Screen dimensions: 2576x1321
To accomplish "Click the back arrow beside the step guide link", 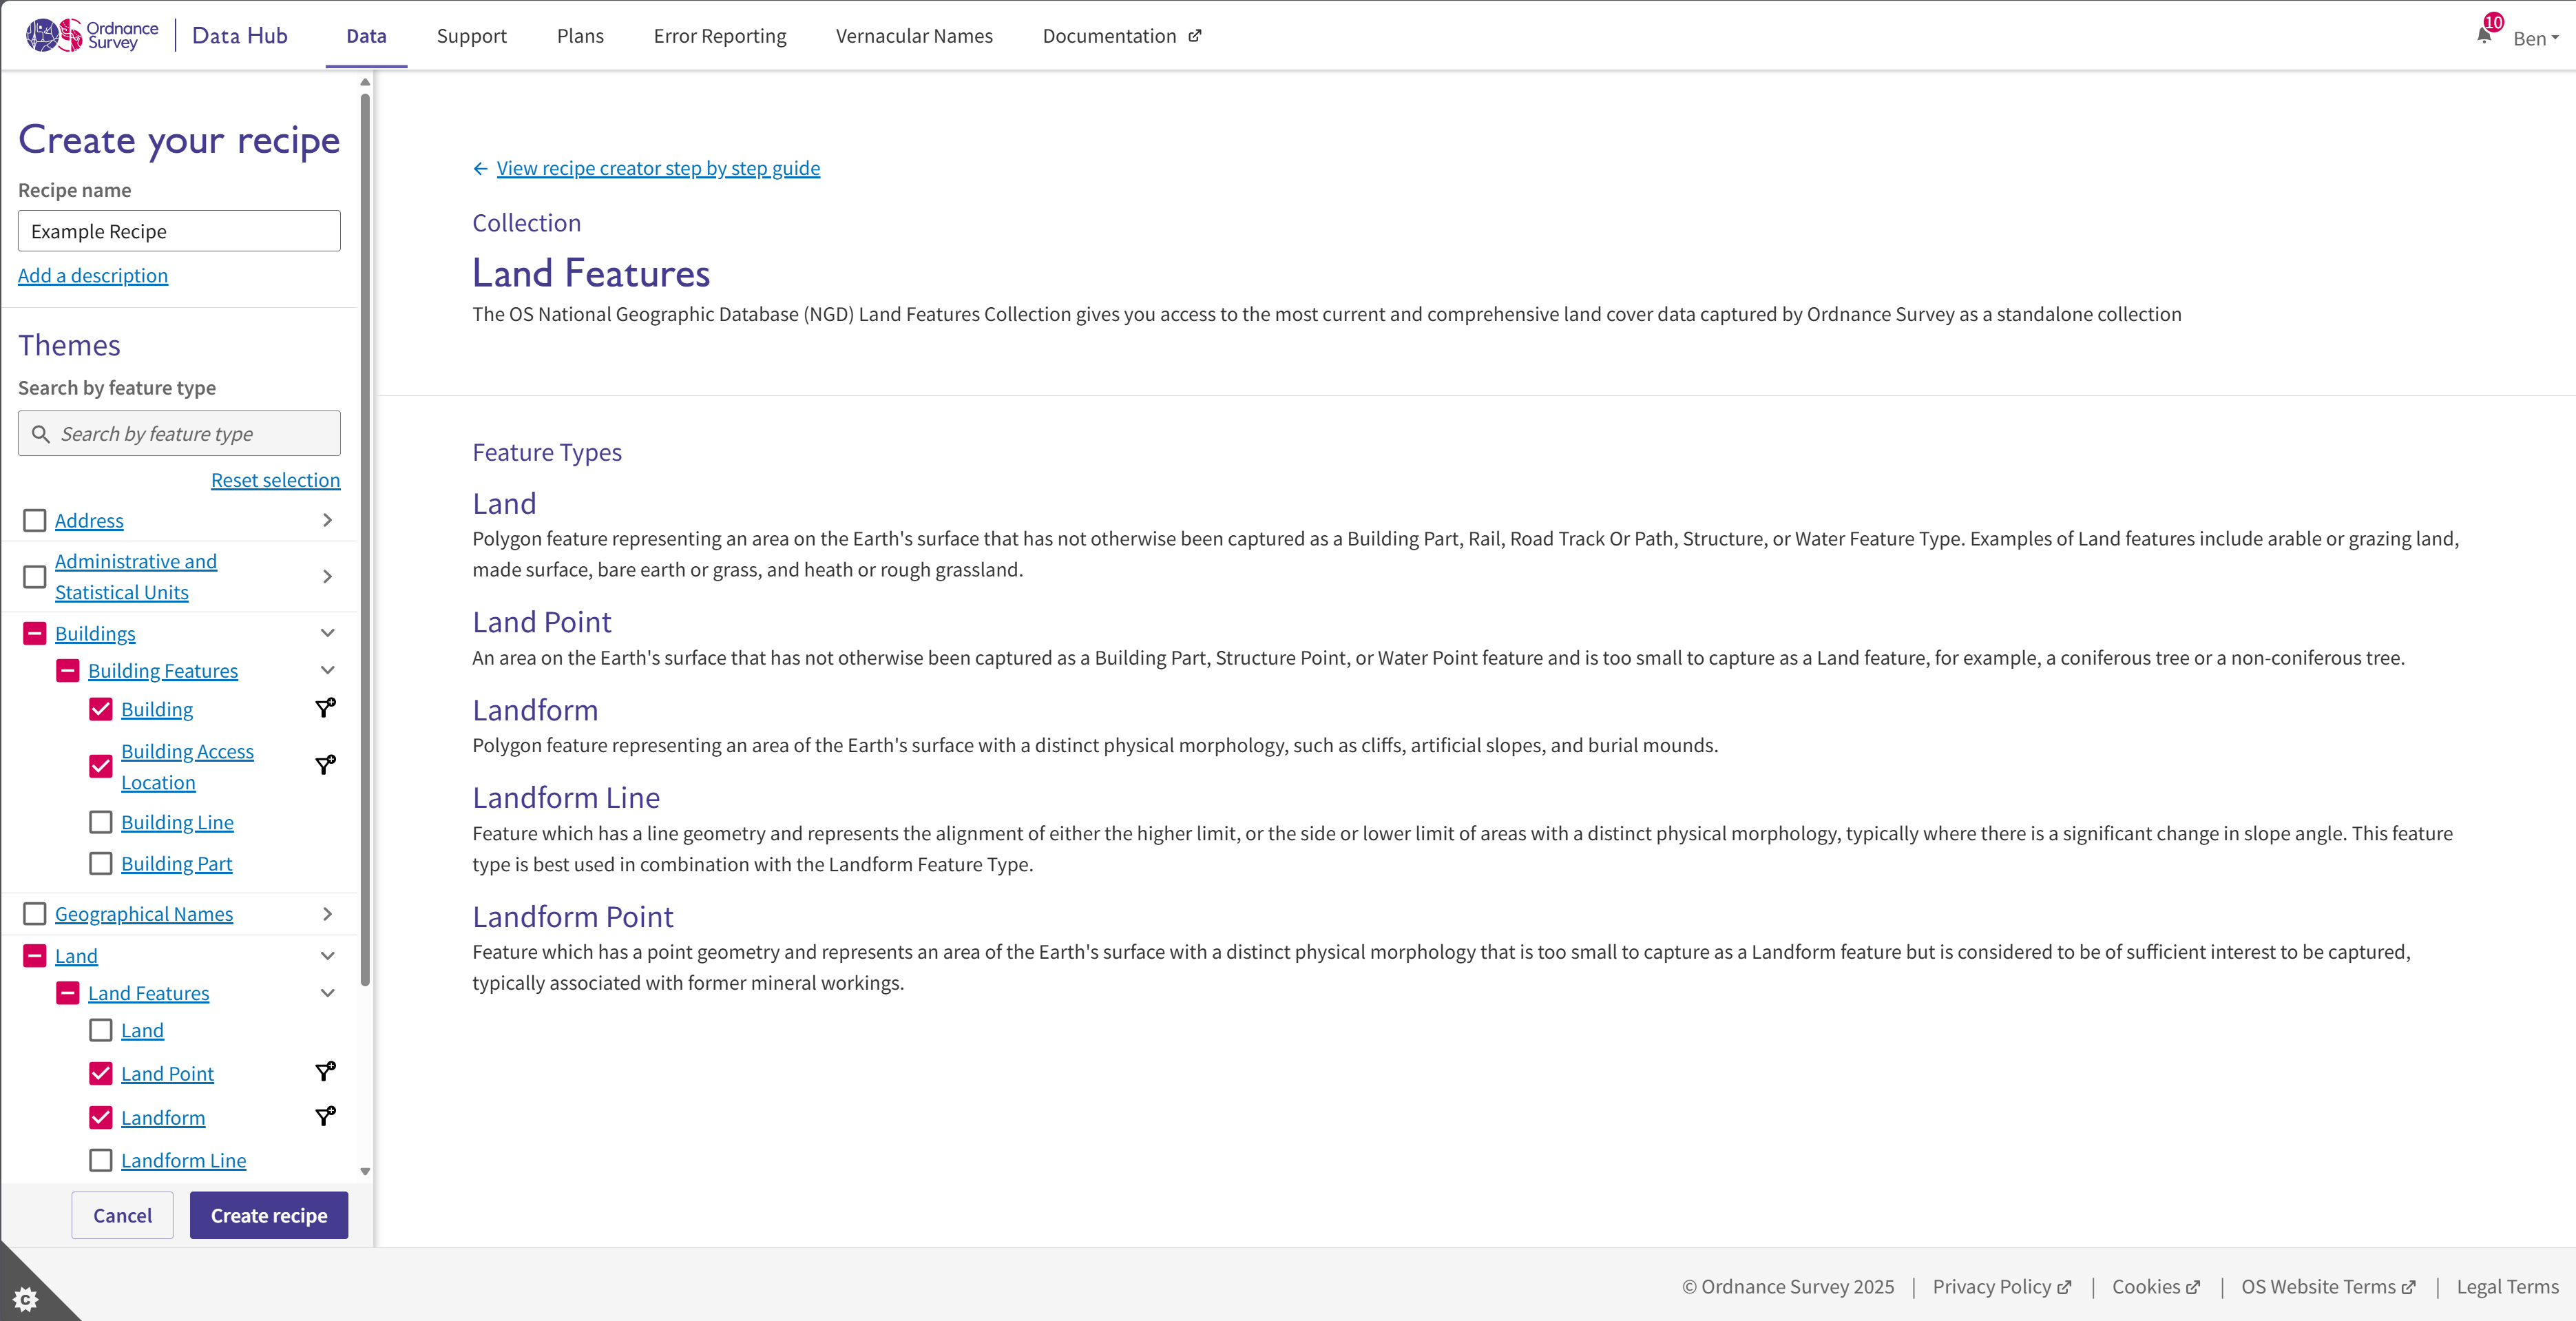I will (x=481, y=168).
